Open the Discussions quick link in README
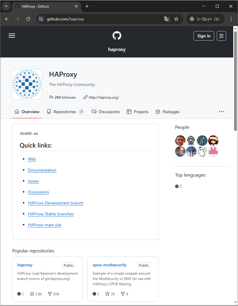238x306 pixels. pyautogui.click(x=38, y=192)
